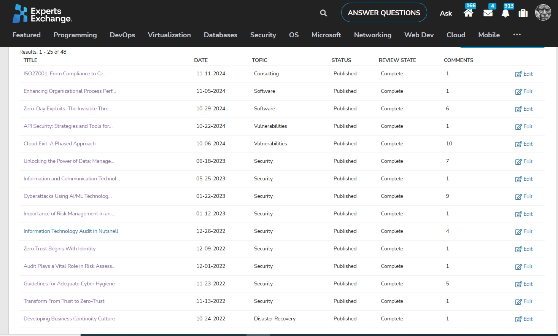Open Information Technology Audit in Nutshell article
Screen dimensions: 558x336
click(x=71, y=231)
